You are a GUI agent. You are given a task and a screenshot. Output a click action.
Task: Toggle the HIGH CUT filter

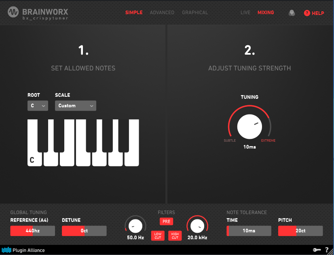click(175, 236)
